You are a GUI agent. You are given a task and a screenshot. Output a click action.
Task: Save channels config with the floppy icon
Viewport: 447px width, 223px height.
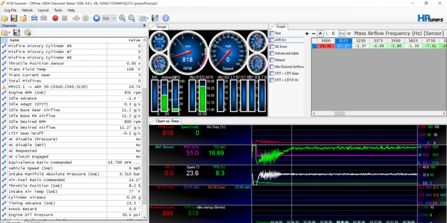click(x=17, y=32)
